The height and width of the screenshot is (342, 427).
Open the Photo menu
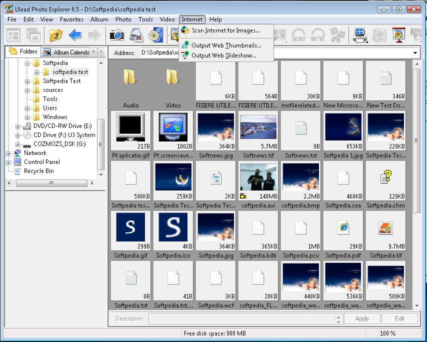[123, 19]
